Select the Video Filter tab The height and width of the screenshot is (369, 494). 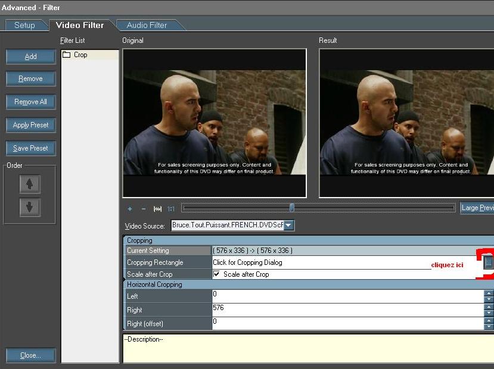point(80,25)
